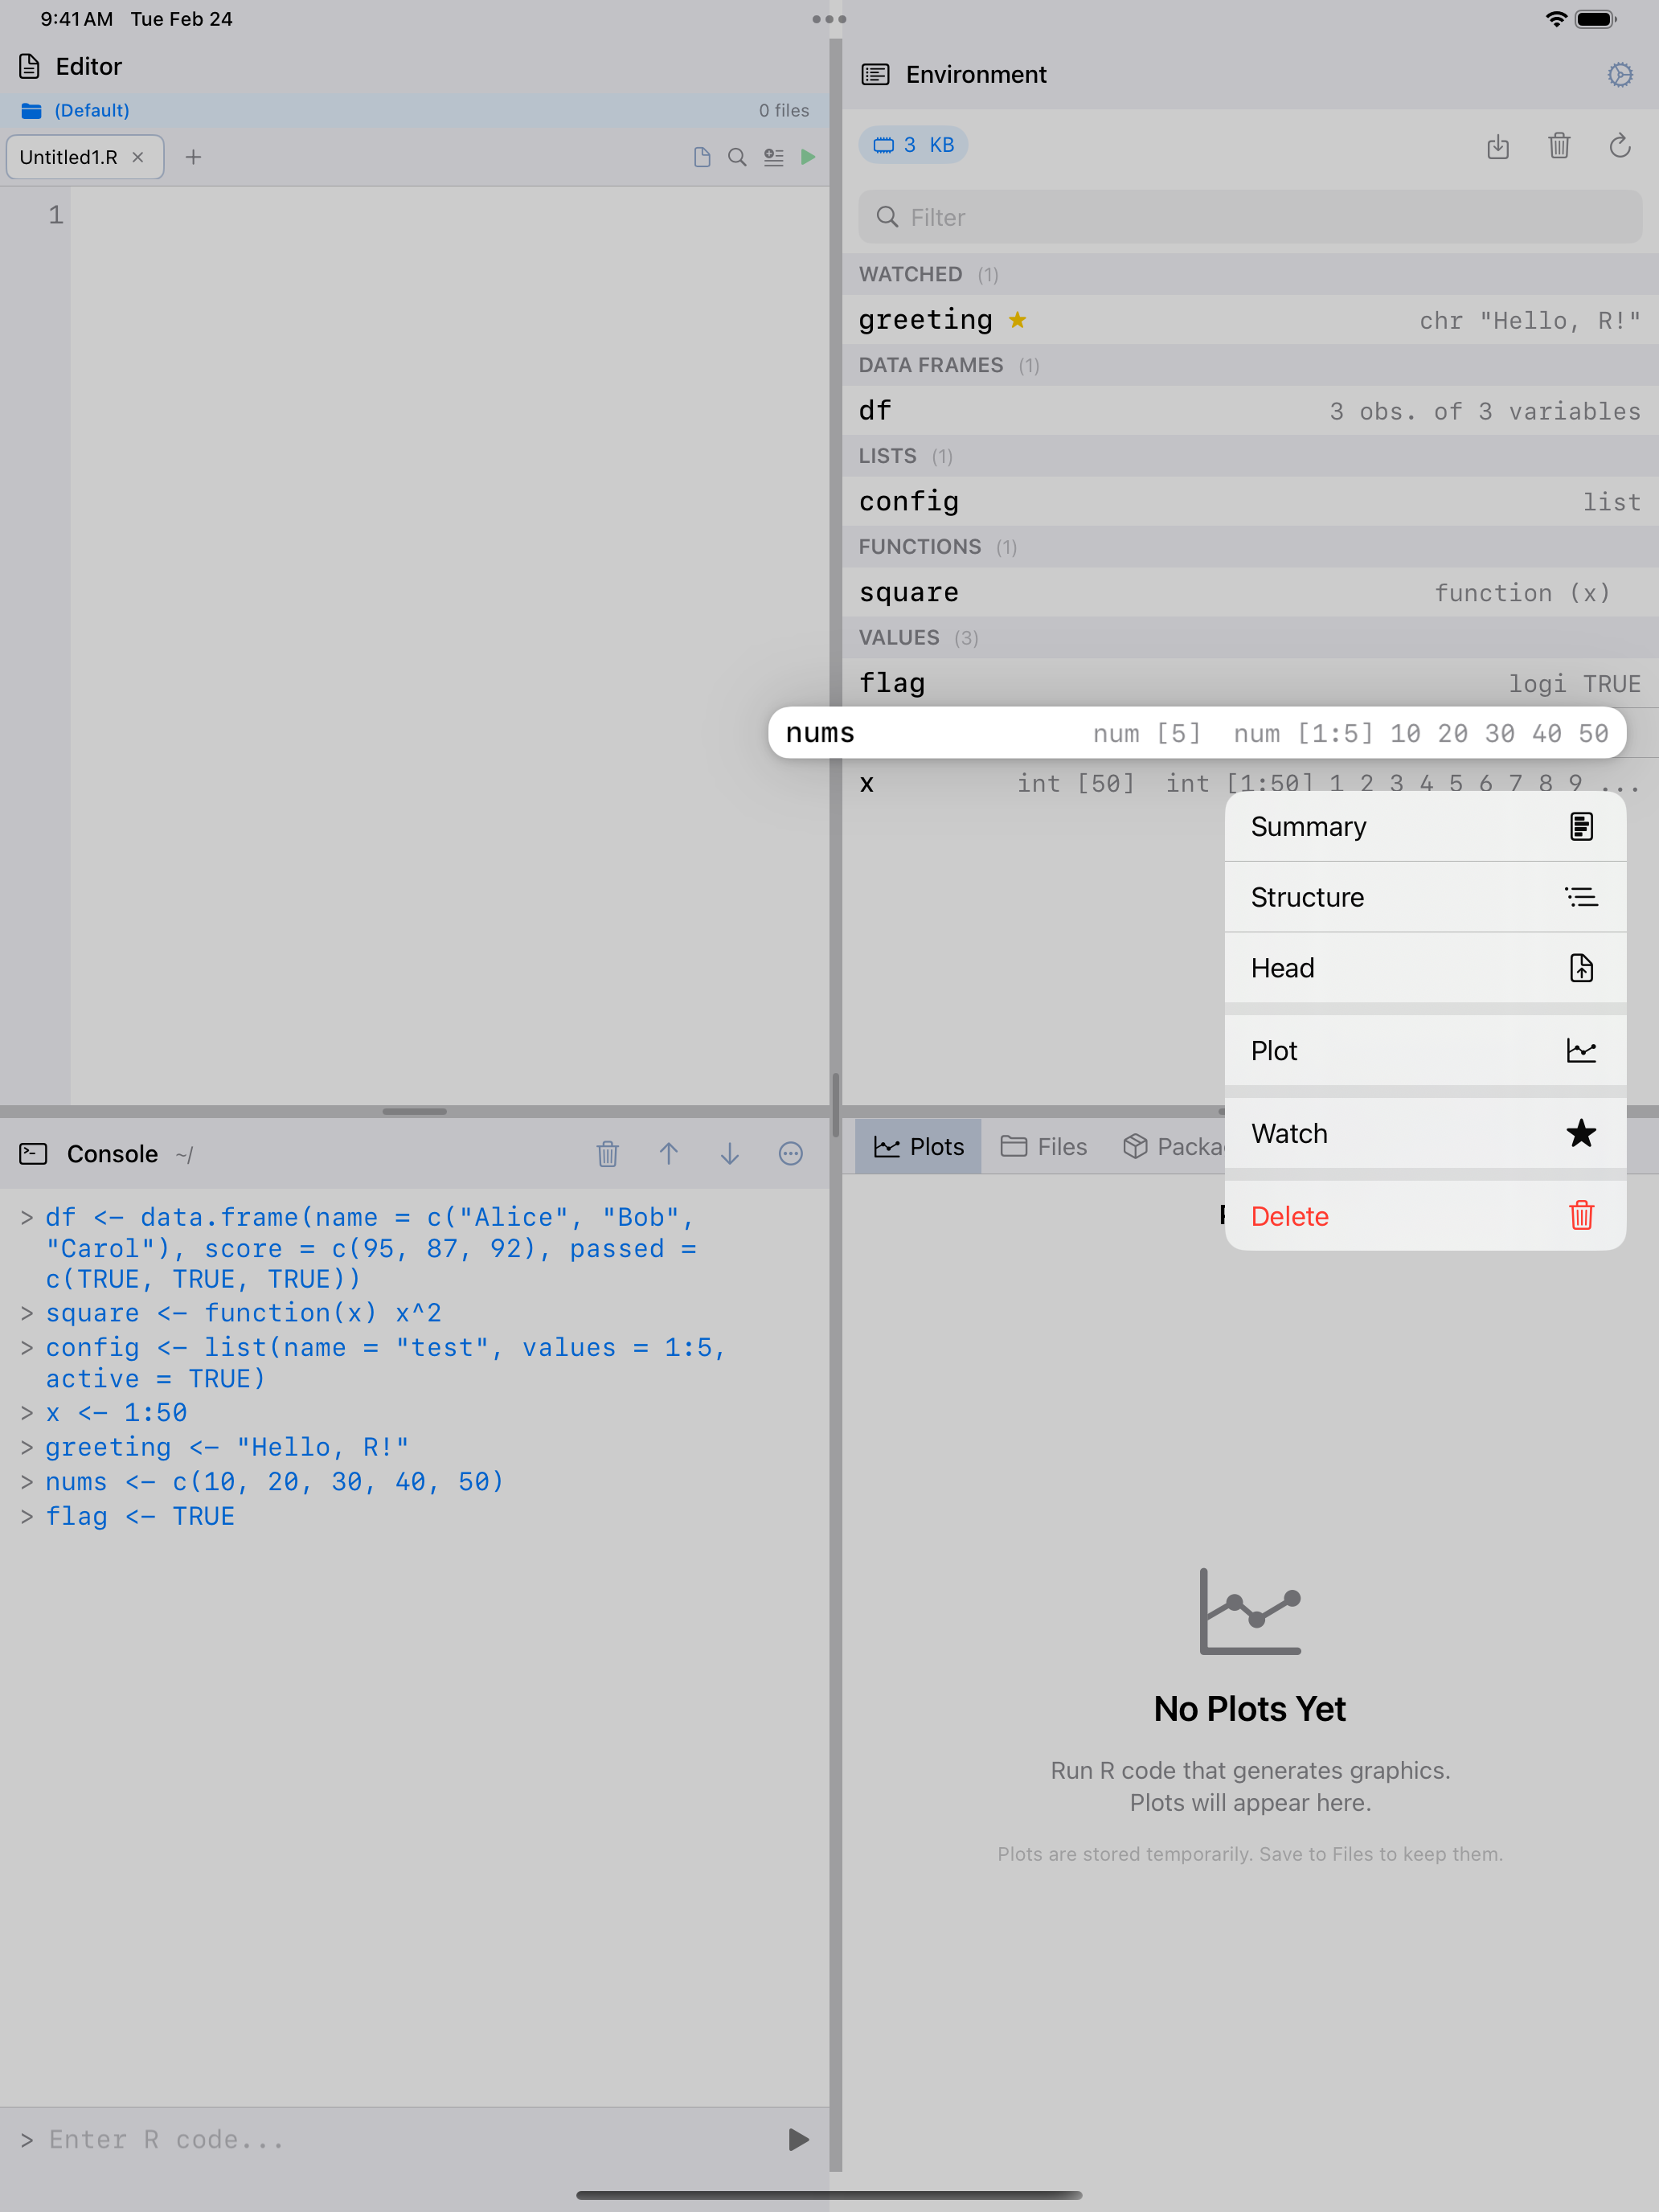Image resolution: width=1659 pixels, height=2212 pixels.
Task: Recall previous command with console up arrow
Action: click(669, 1153)
